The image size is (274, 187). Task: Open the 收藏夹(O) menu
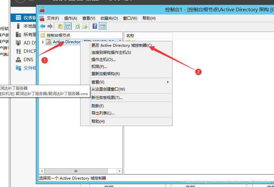coord(109,18)
